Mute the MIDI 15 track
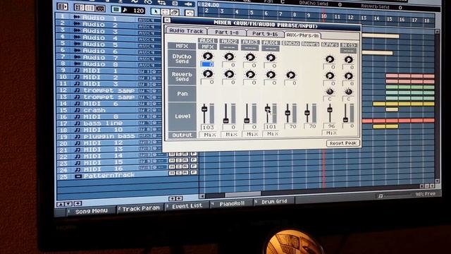This screenshot has height=254, width=451. tap(172, 160)
